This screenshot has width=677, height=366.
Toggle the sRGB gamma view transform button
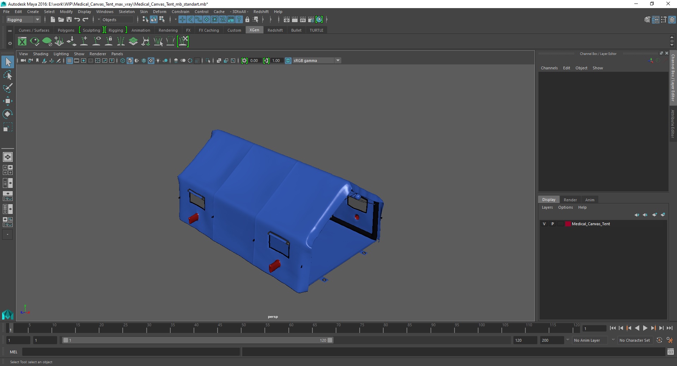coord(288,61)
